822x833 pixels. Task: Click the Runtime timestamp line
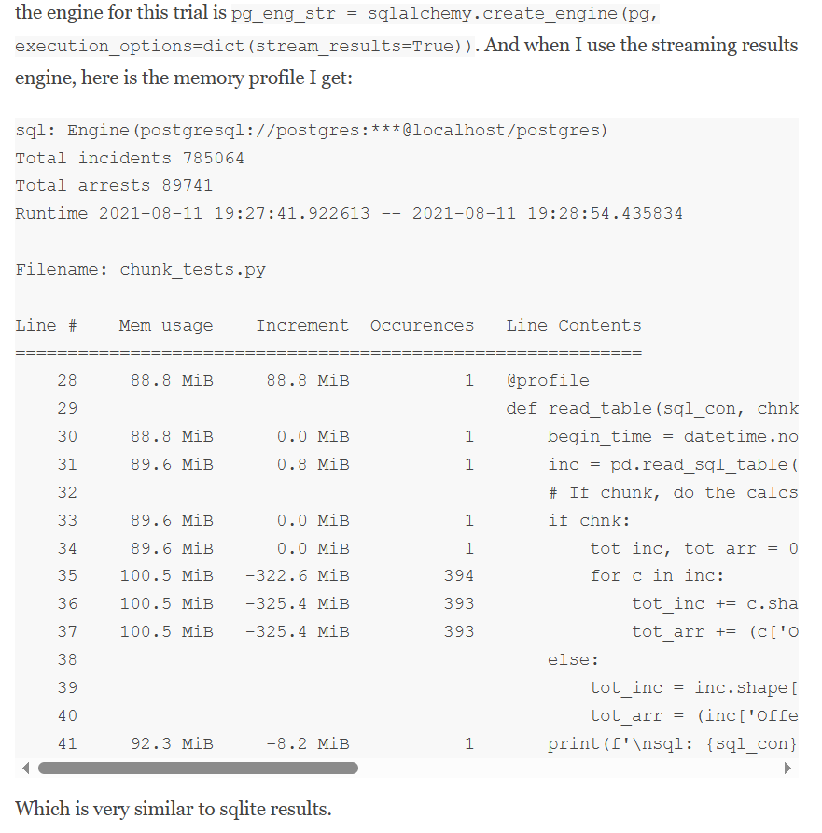click(x=349, y=214)
